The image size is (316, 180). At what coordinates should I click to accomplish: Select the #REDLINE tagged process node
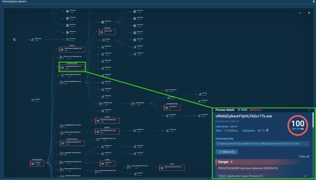(107, 32)
